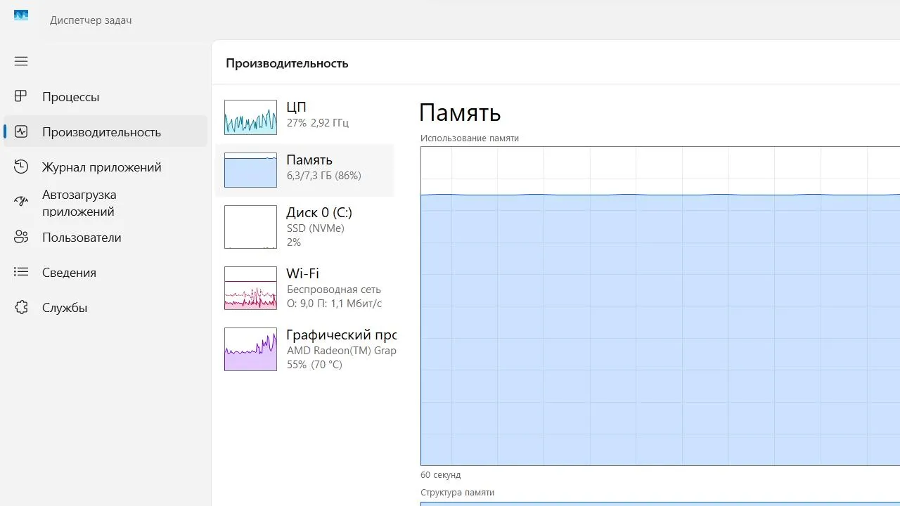
Task: Switch to Автозагрузка приложений tab
Action: click(105, 202)
